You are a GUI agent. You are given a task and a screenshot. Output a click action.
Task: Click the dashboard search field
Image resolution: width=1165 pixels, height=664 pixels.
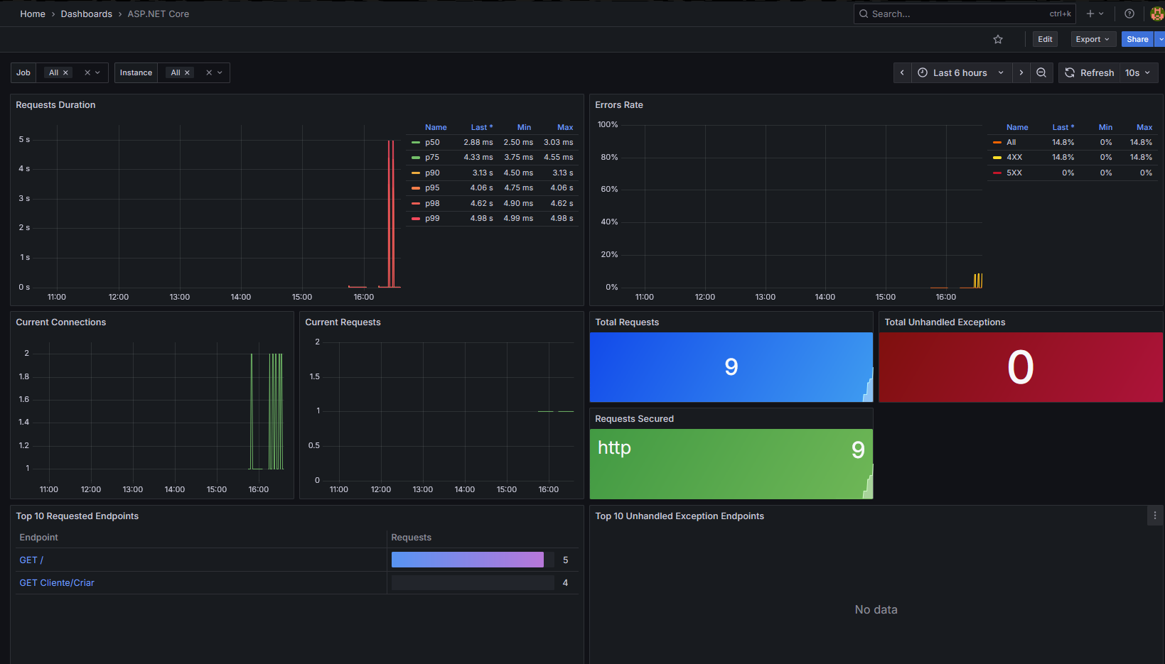(x=952, y=13)
